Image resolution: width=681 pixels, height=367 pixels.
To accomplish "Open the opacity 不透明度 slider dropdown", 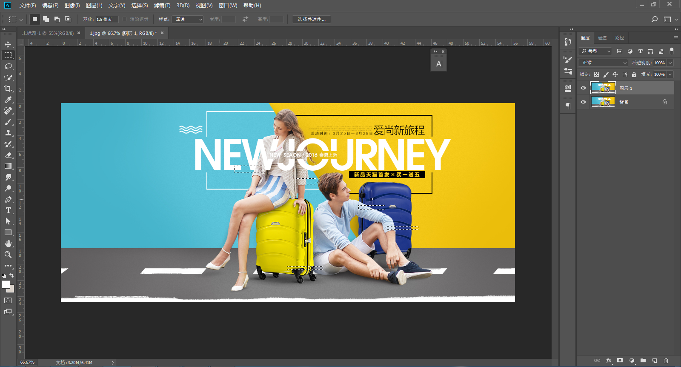I will click(x=670, y=63).
